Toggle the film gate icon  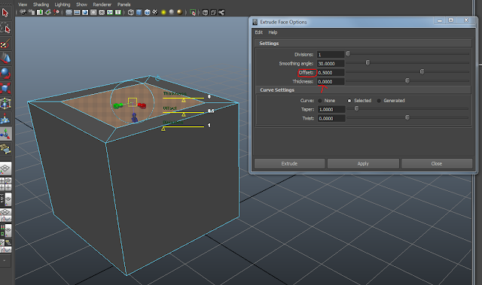coord(77,12)
